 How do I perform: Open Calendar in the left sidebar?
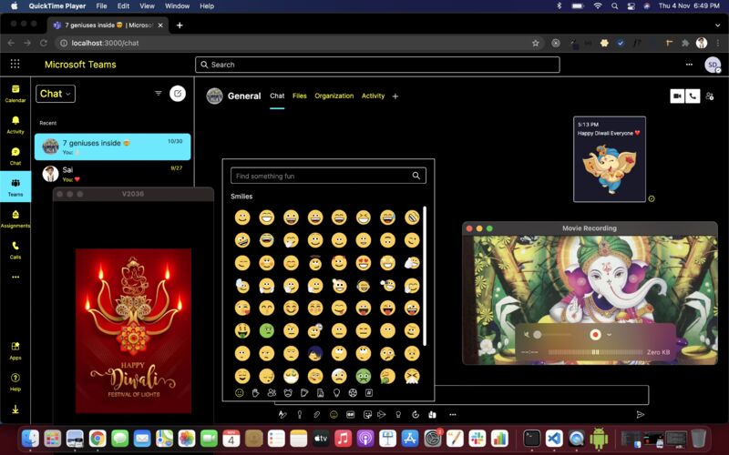point(15,94)
